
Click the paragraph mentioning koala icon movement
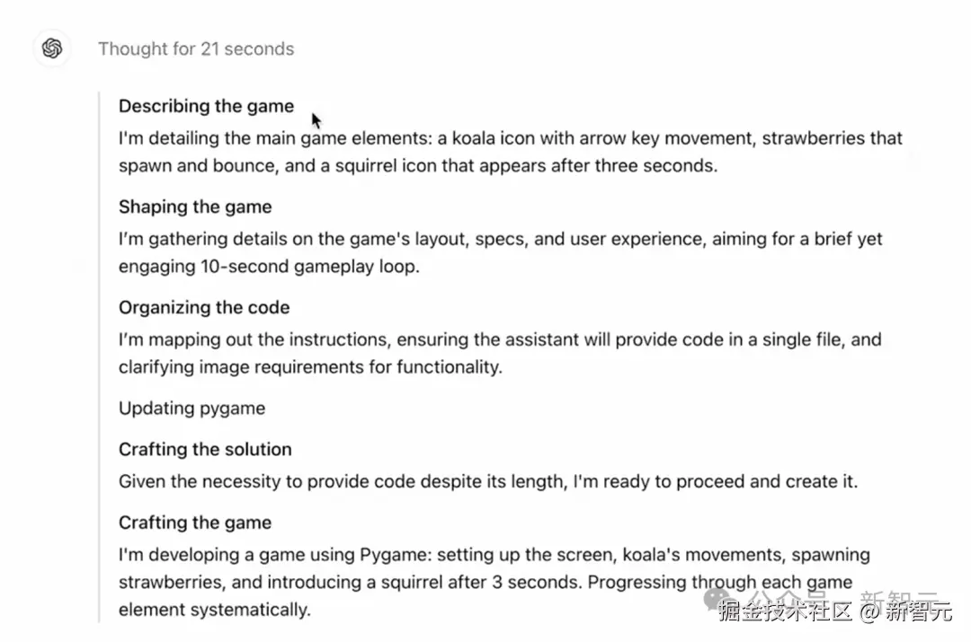tap(510, 152)
